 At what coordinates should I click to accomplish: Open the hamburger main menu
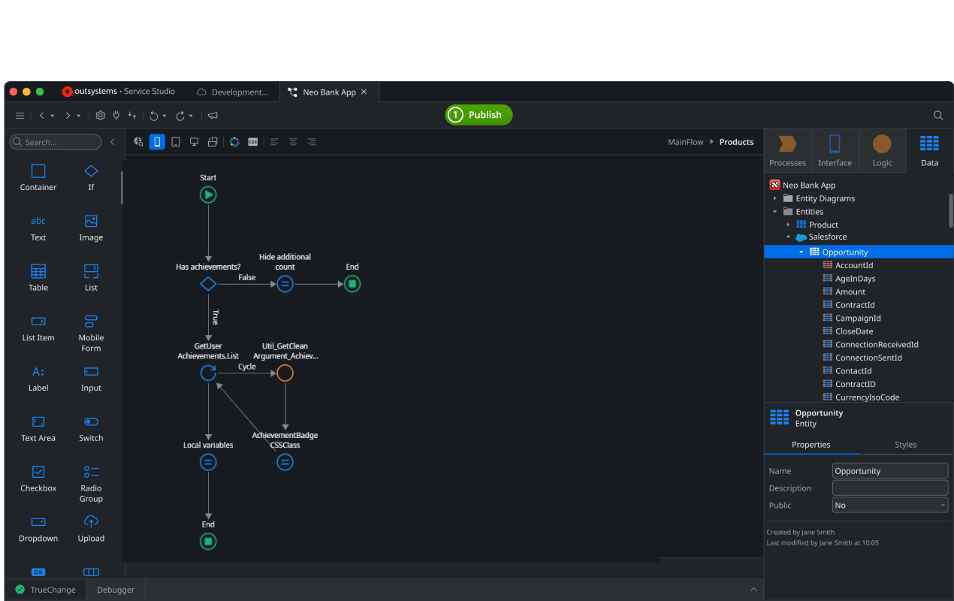coord(20,116)
